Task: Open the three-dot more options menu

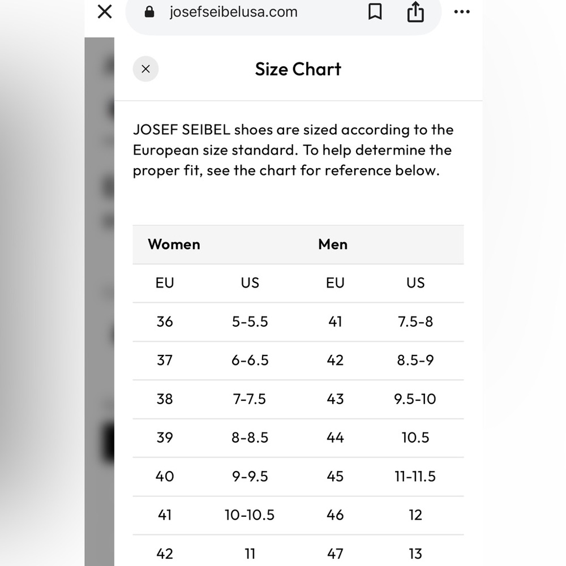Action: pyautogui.click(x=462, y=12)
